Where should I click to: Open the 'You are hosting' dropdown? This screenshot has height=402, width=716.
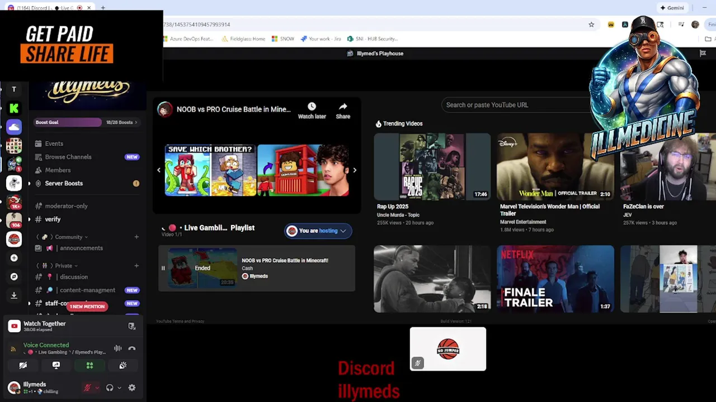pyautogui.click(x=318, y=231)
